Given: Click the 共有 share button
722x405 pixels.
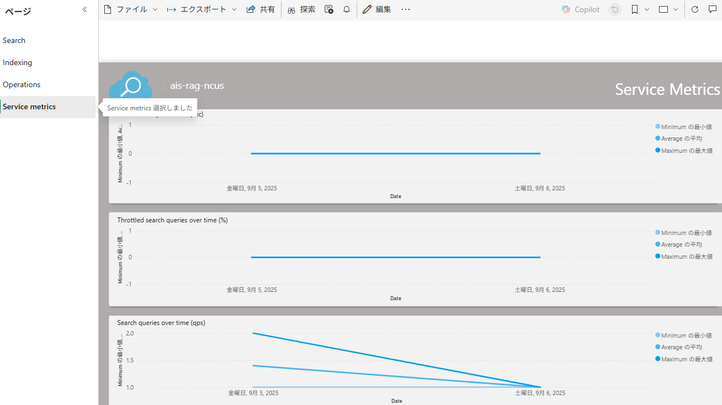Looking at the screenshot, I should click(261, 9).
